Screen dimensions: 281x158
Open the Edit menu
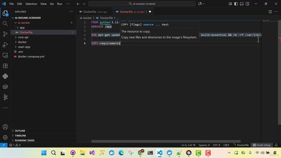19,4
